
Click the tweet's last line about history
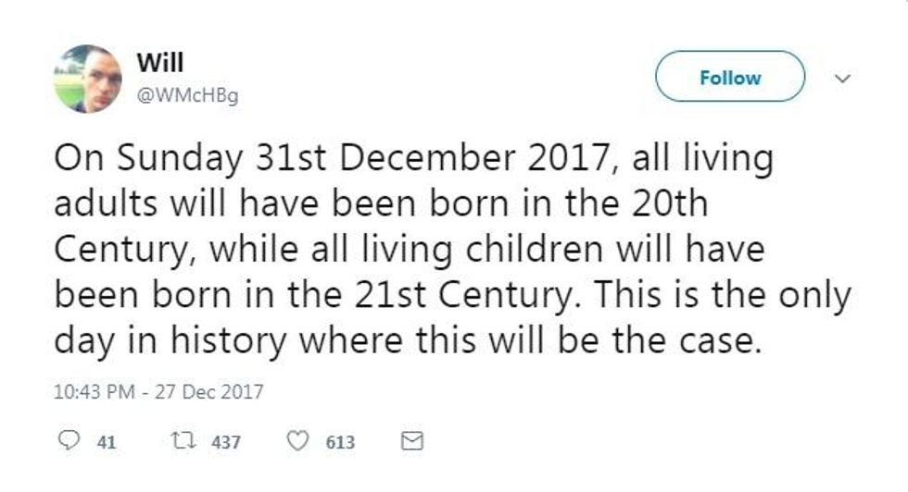pos(408,341)
